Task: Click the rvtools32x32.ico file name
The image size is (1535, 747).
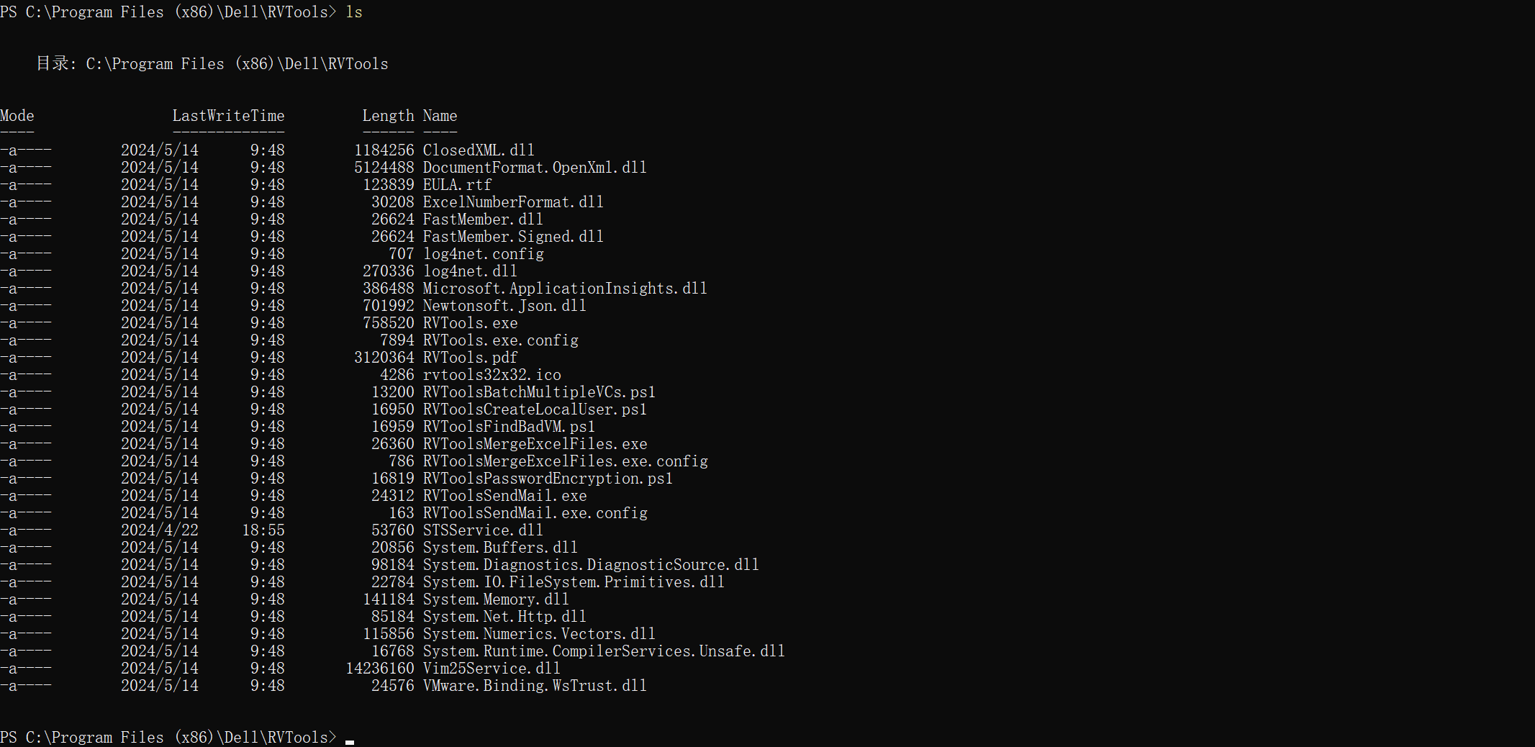Action: pos(492,375)
